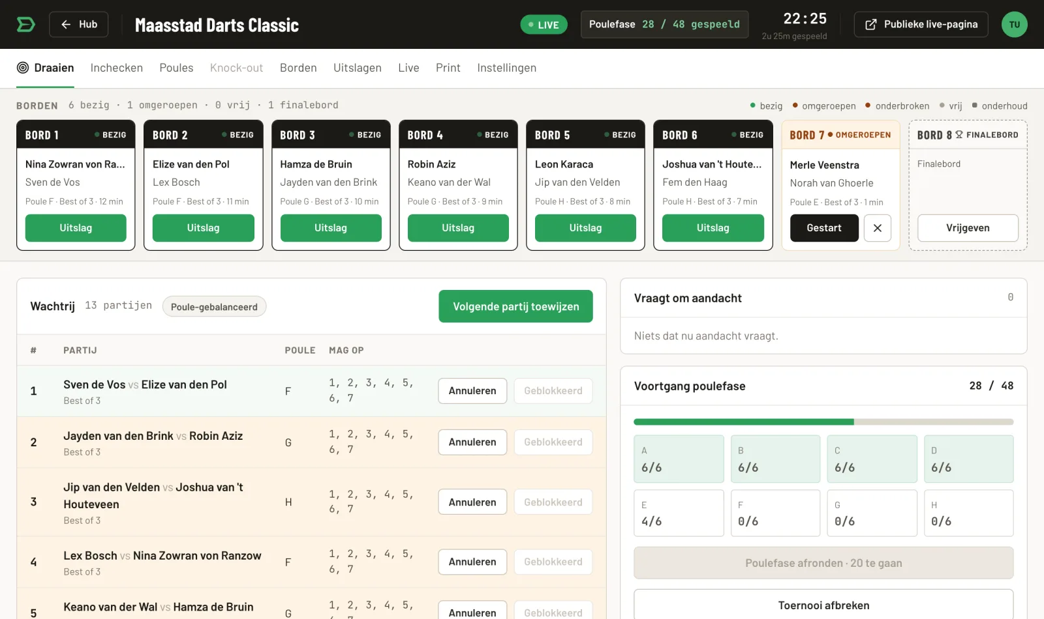This screenshot has width=1044, height=619.
Task: Click the trophy icon on Bord 8
Action: pos(959,135)
